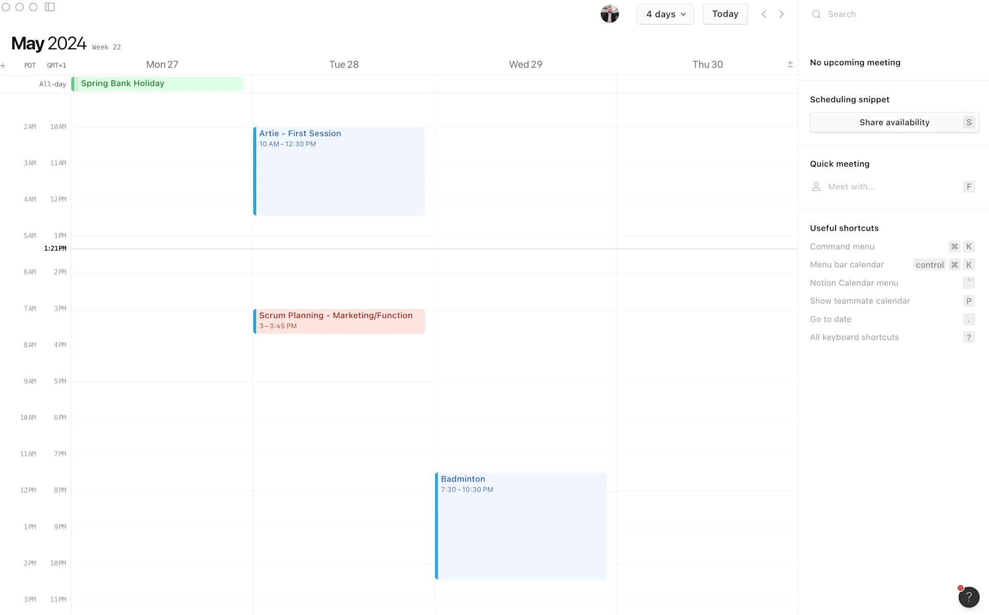Click the Go to date shortcut

(830, 319)
